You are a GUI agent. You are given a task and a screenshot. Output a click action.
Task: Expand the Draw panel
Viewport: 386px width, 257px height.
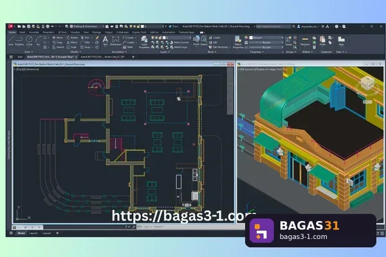28,52
